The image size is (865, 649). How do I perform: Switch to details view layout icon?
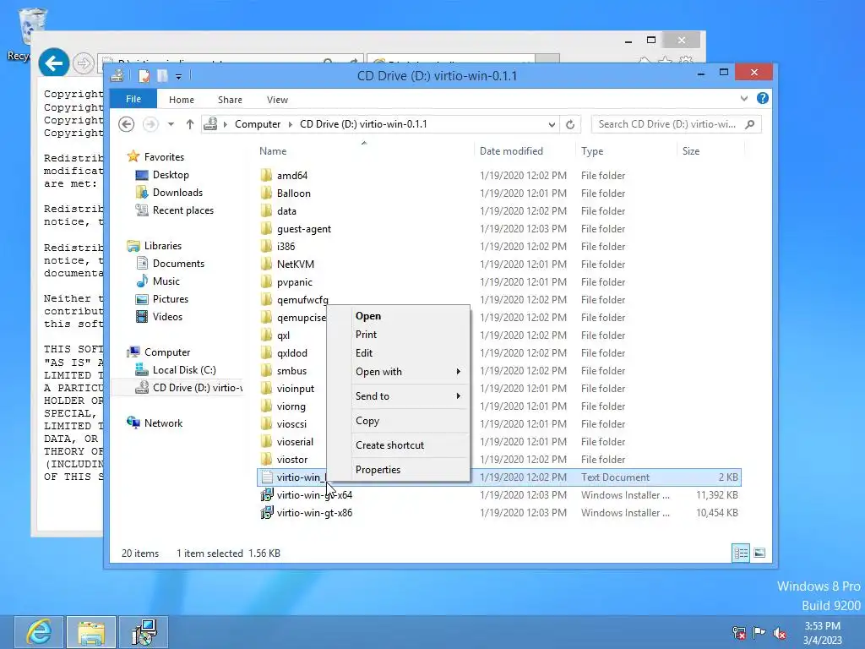tap(741, 553)
